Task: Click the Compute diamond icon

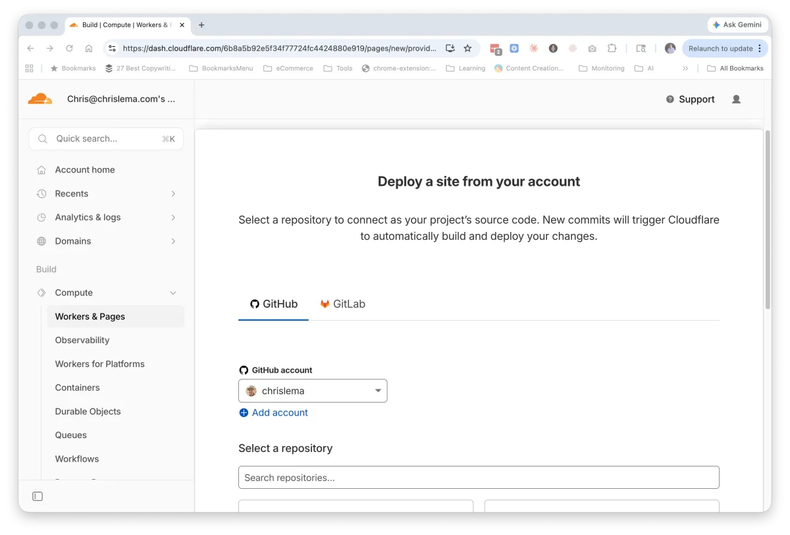Action: point(41,293)
